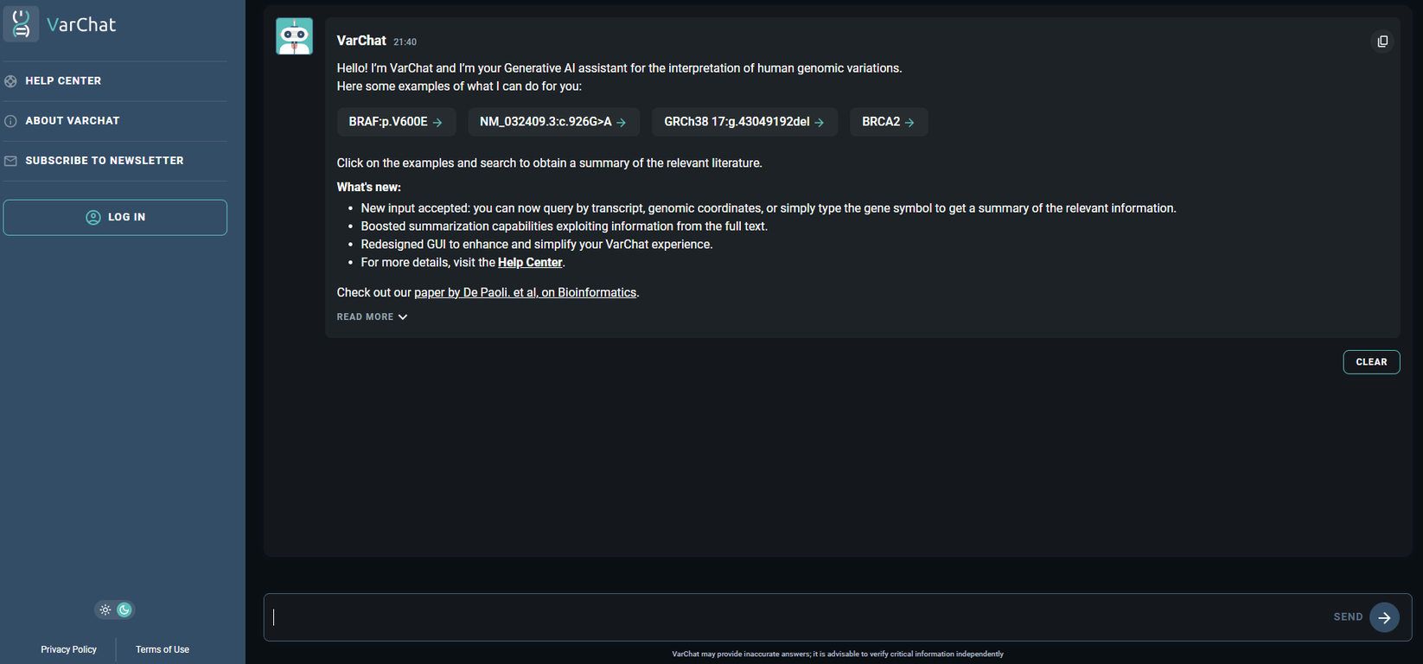Open paper by De Paoli et al link

pos(525,293)
